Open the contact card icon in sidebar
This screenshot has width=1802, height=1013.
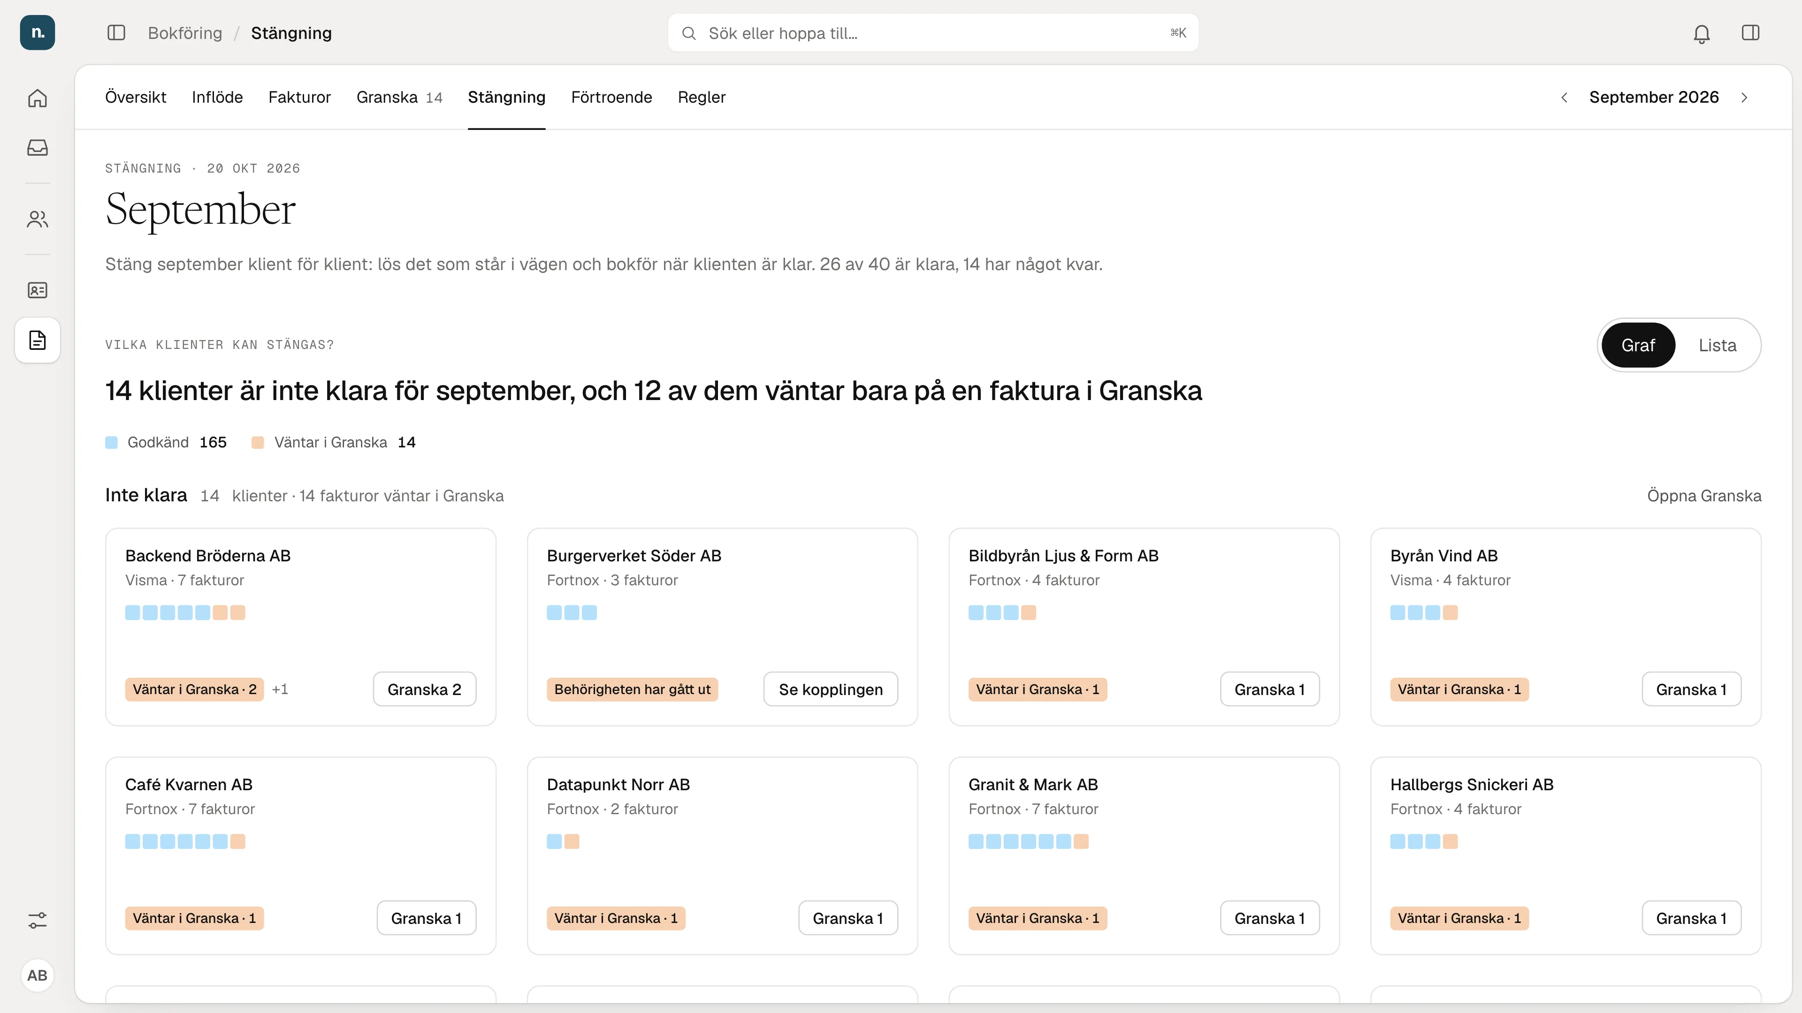click(37, 290)
